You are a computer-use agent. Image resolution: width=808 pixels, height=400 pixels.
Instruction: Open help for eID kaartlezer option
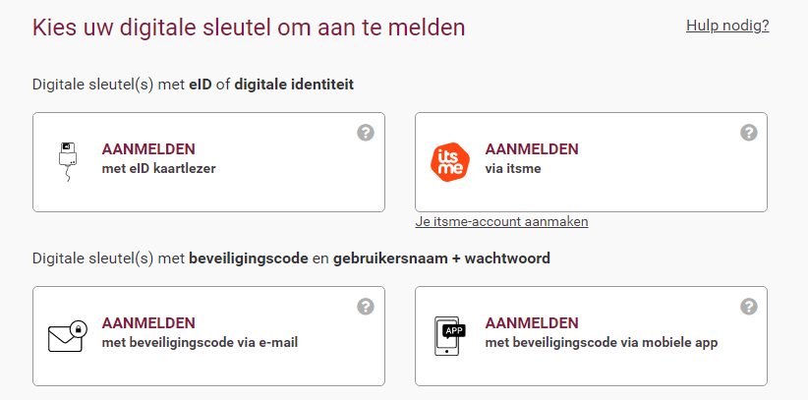click(366, 133)
